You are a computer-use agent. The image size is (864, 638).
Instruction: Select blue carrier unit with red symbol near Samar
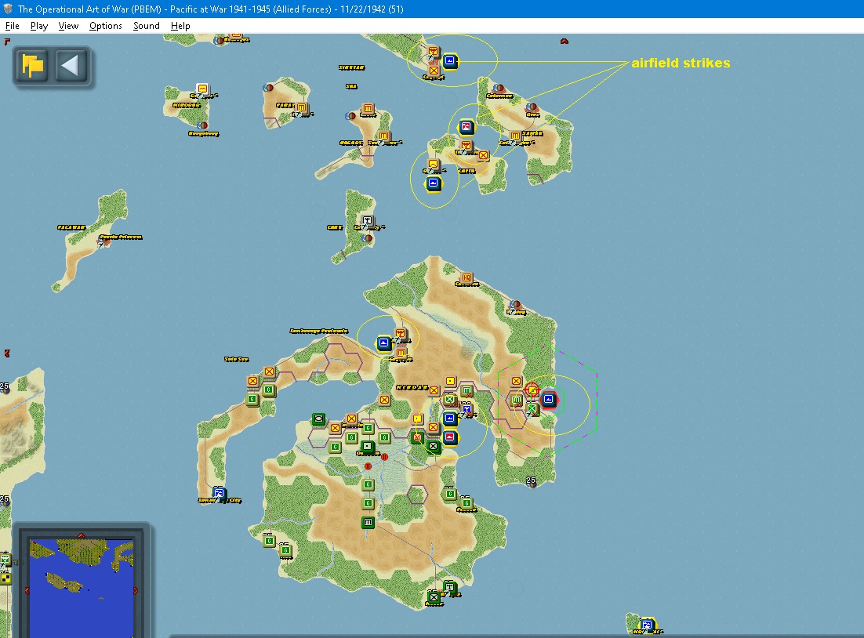466,127
